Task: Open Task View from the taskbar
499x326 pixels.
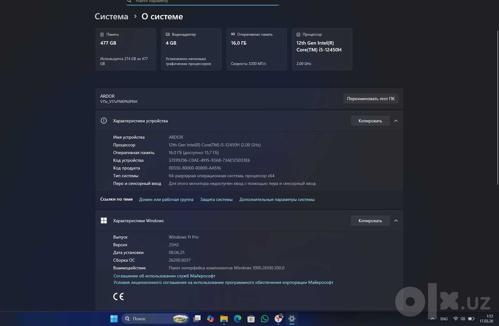Action: click(197, 319)
